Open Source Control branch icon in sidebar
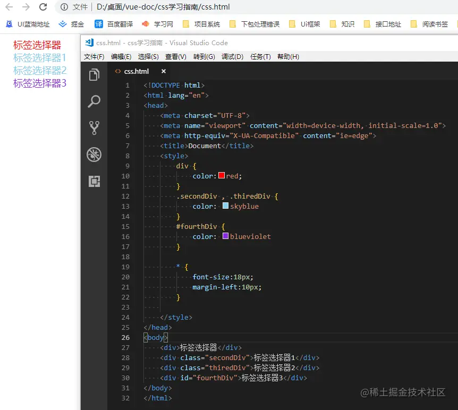 coord(94,128)
